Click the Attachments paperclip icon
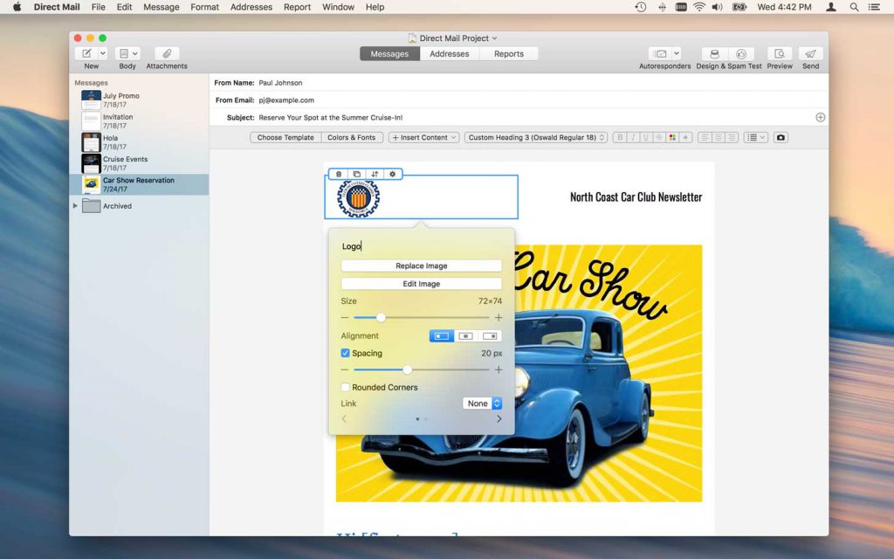 coord(166,54)
